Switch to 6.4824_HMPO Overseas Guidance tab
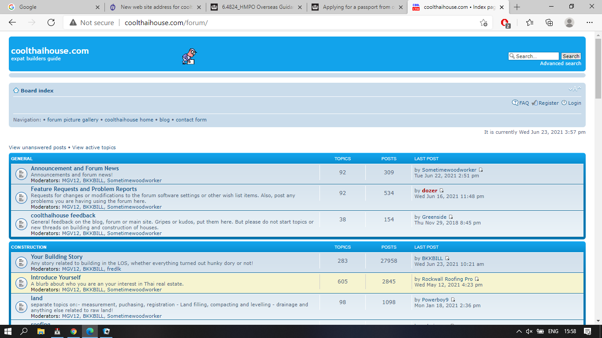The height and width of the screenshot is (338, 602). pyautogui.click(x=257, y=7)
